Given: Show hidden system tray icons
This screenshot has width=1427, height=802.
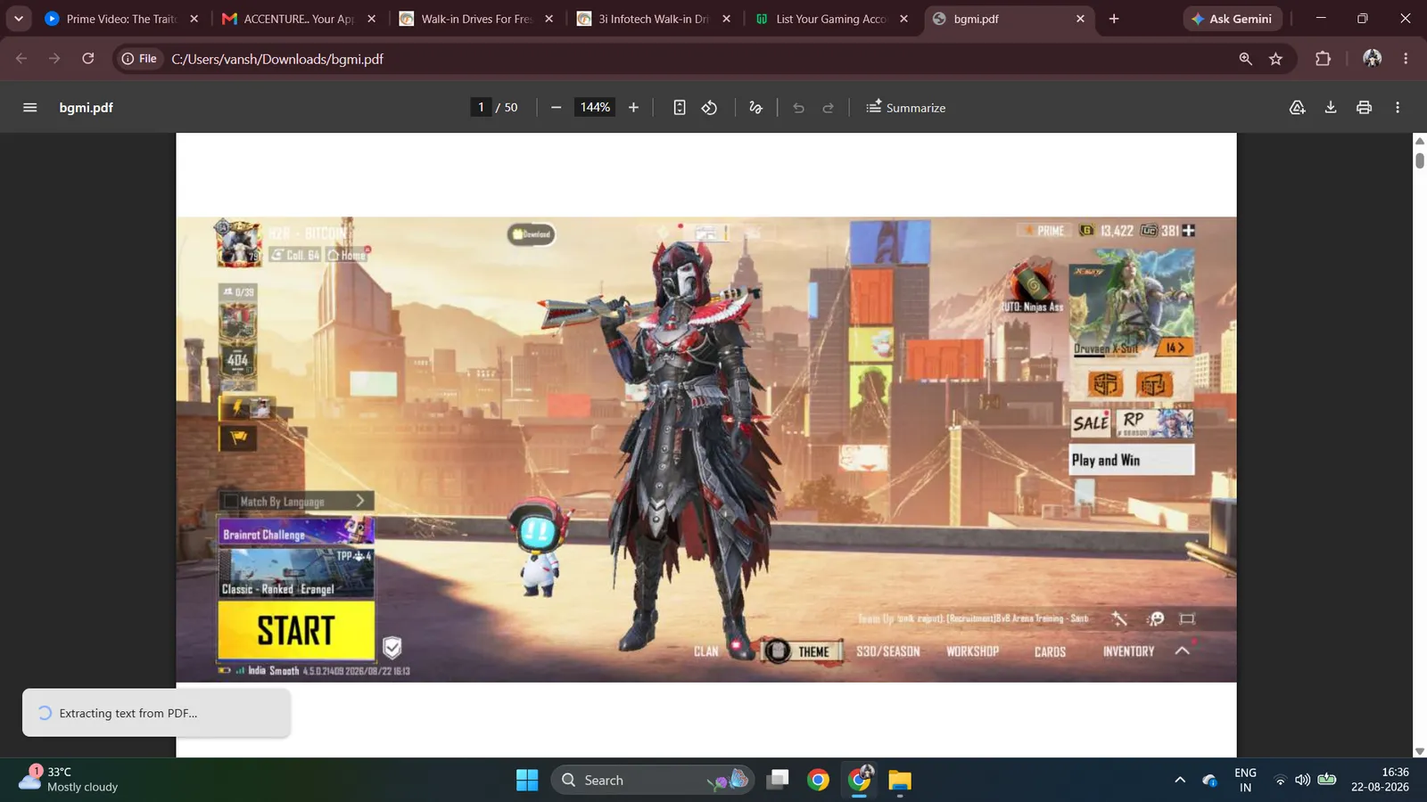Looking at the screenshot, I should pyautogui.click(x=1180, y=780).
